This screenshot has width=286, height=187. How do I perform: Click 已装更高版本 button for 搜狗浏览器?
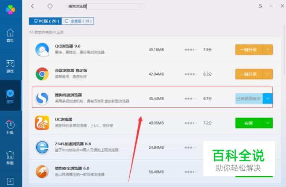click(249, 99)
